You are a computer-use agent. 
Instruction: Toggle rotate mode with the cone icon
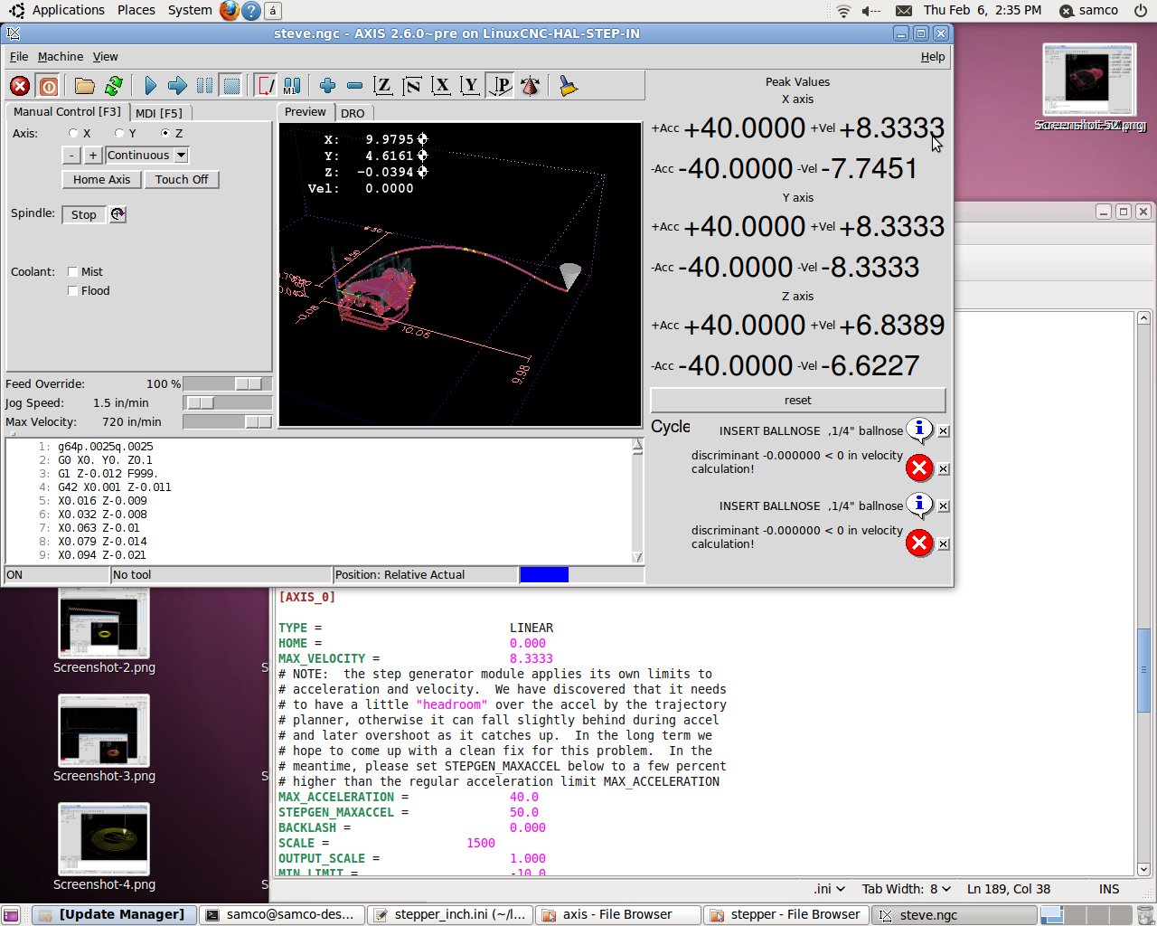coord(531,86)
